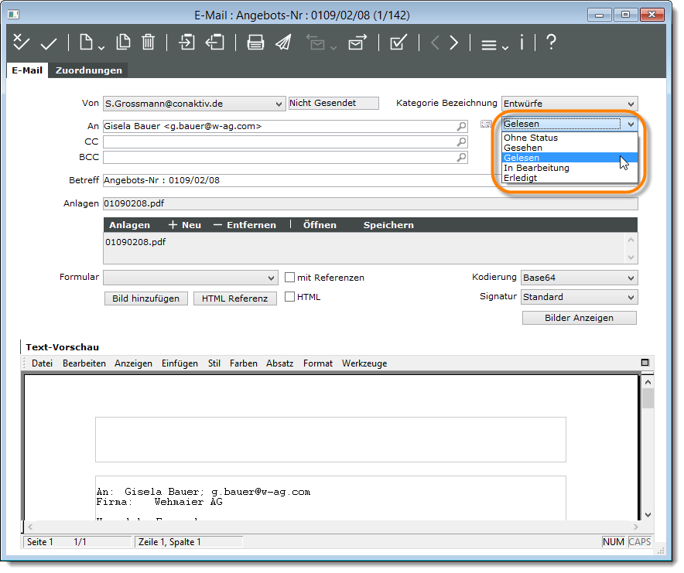Go to next record arrow
Screen dimensions: 684x573
(x=454, y=43)
